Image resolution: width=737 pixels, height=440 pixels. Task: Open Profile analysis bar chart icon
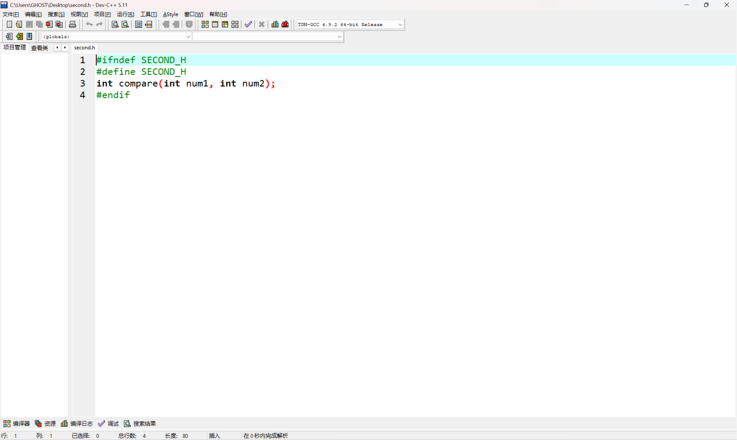click(x=275, y=24)
